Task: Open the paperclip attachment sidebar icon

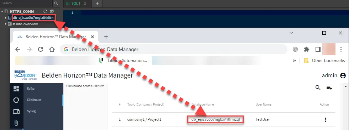Action: (16, 123)
